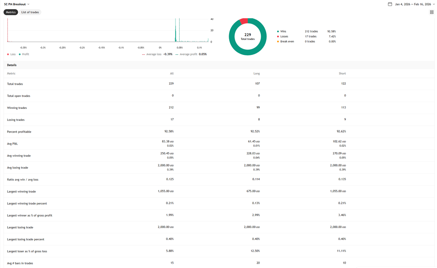
Task: Click the 5.88% largest loser value
Action: (170, 251)
